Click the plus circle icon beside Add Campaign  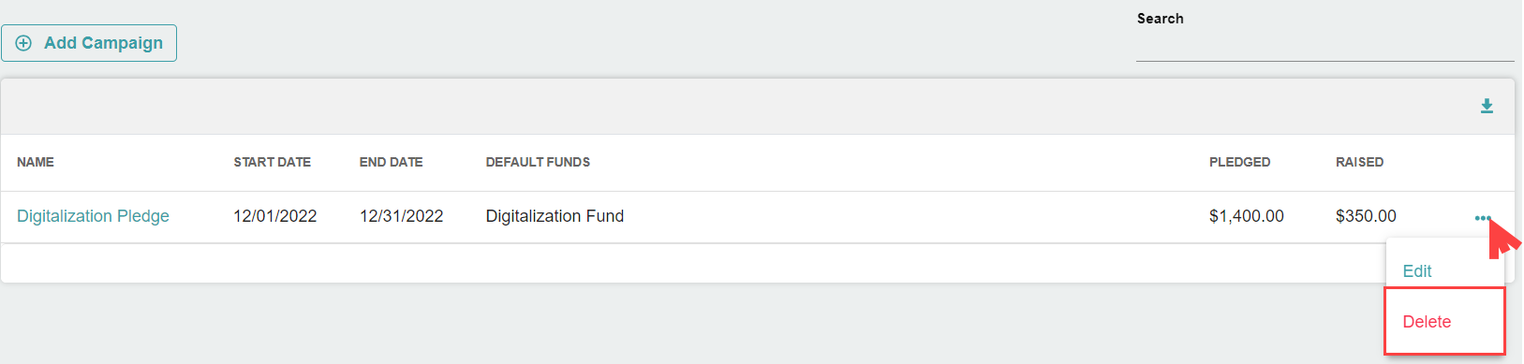coord(24,43)
